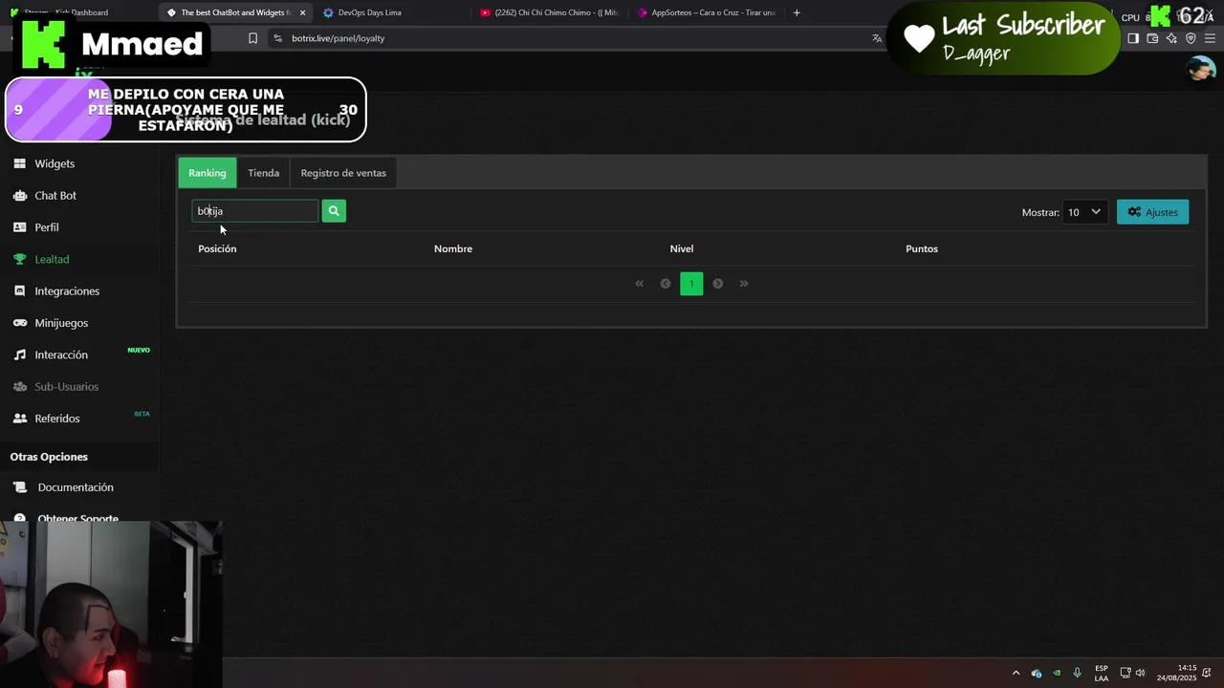Click the translate page icon
Image resolution: width=1224 pixels, height=688 pixels.
(x=877, y=38)
